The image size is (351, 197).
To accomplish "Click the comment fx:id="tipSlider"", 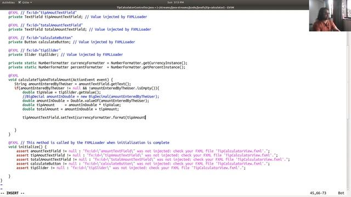I will pyautogui.click(x=41, y=50).
